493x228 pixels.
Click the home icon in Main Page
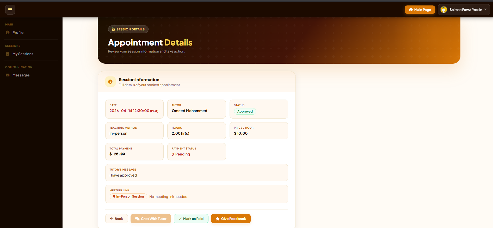click(411, 10)
